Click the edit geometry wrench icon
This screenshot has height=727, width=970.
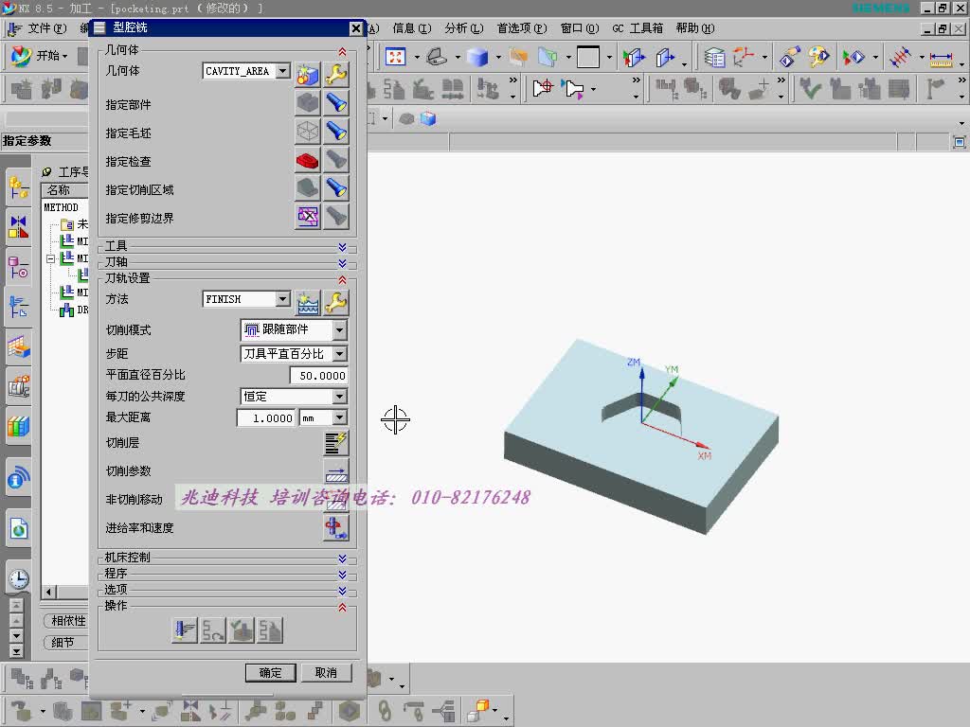(336, 74)
